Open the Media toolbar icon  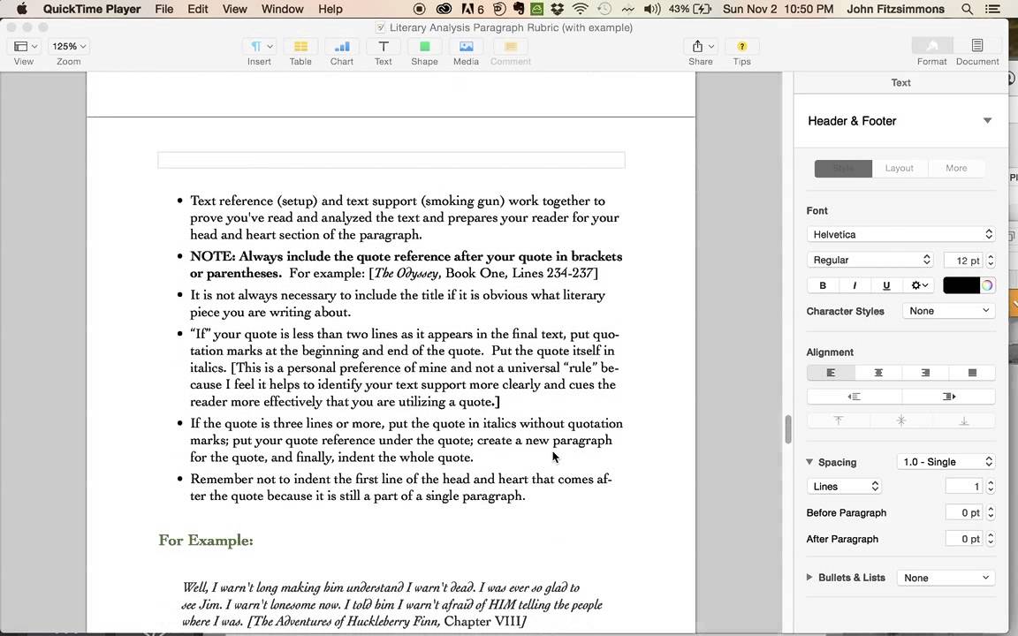pos(467,46)
